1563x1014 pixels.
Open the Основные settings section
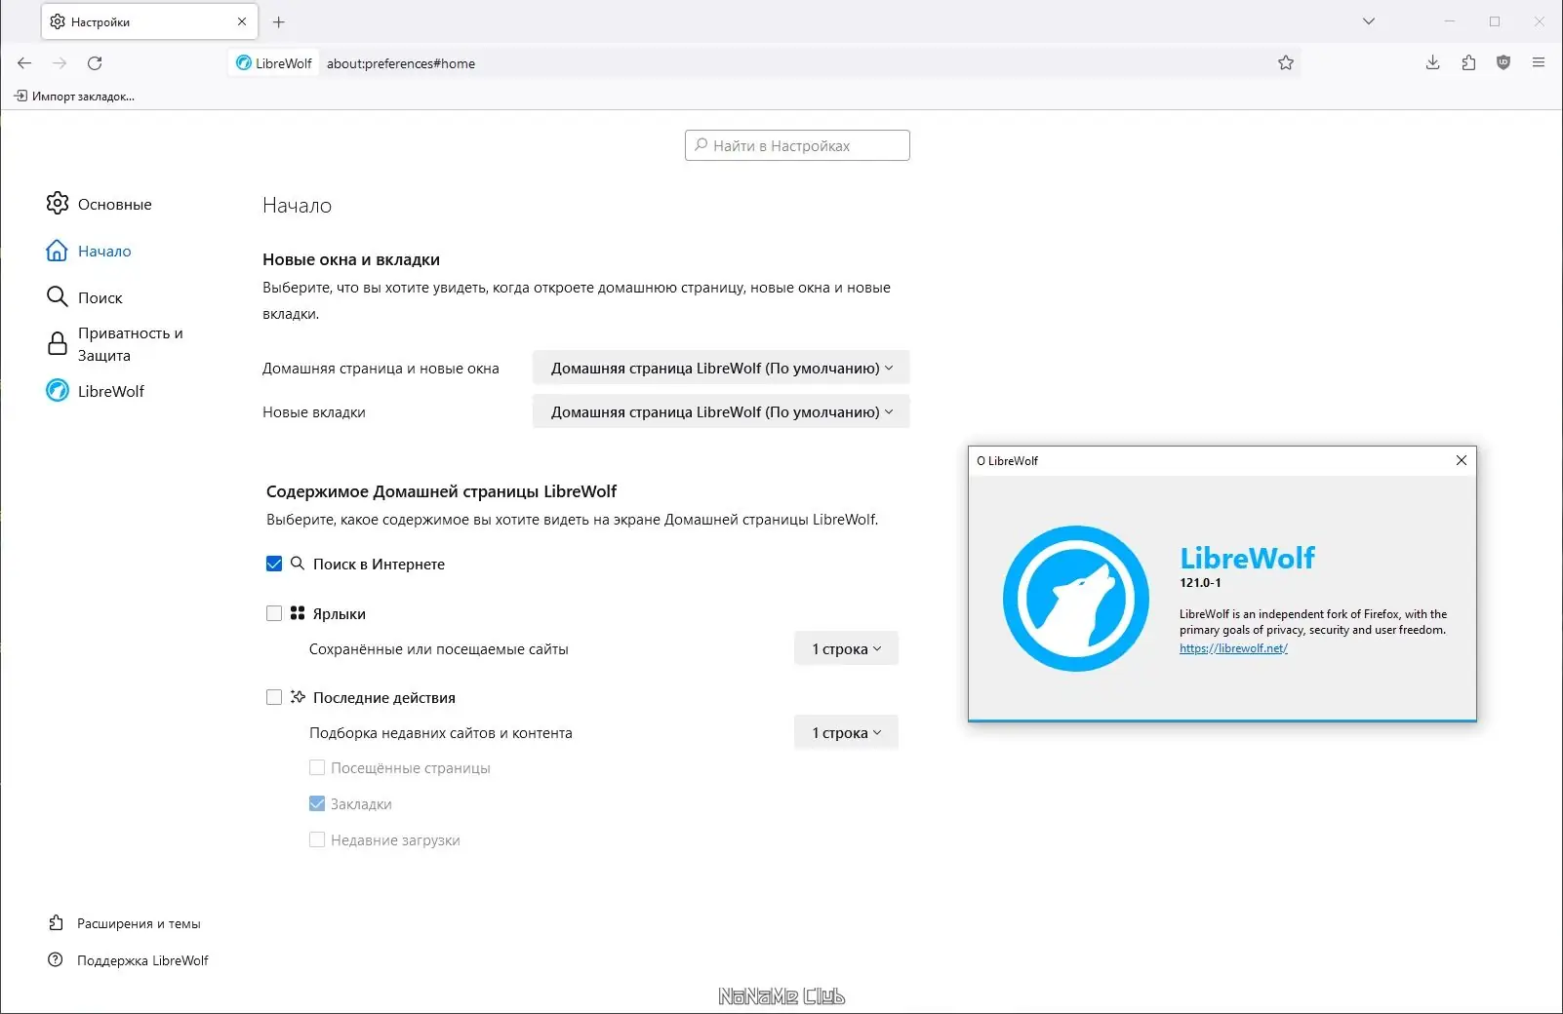(100, 204)
